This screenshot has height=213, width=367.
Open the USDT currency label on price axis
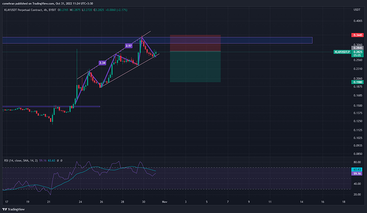[x=357, y=10]
